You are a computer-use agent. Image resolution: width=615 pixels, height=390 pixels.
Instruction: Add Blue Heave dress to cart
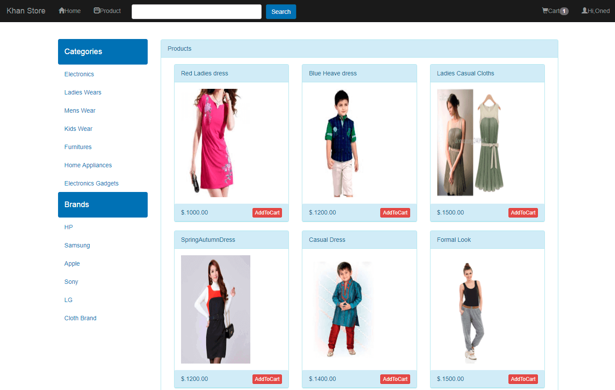[x=395, y=213]
